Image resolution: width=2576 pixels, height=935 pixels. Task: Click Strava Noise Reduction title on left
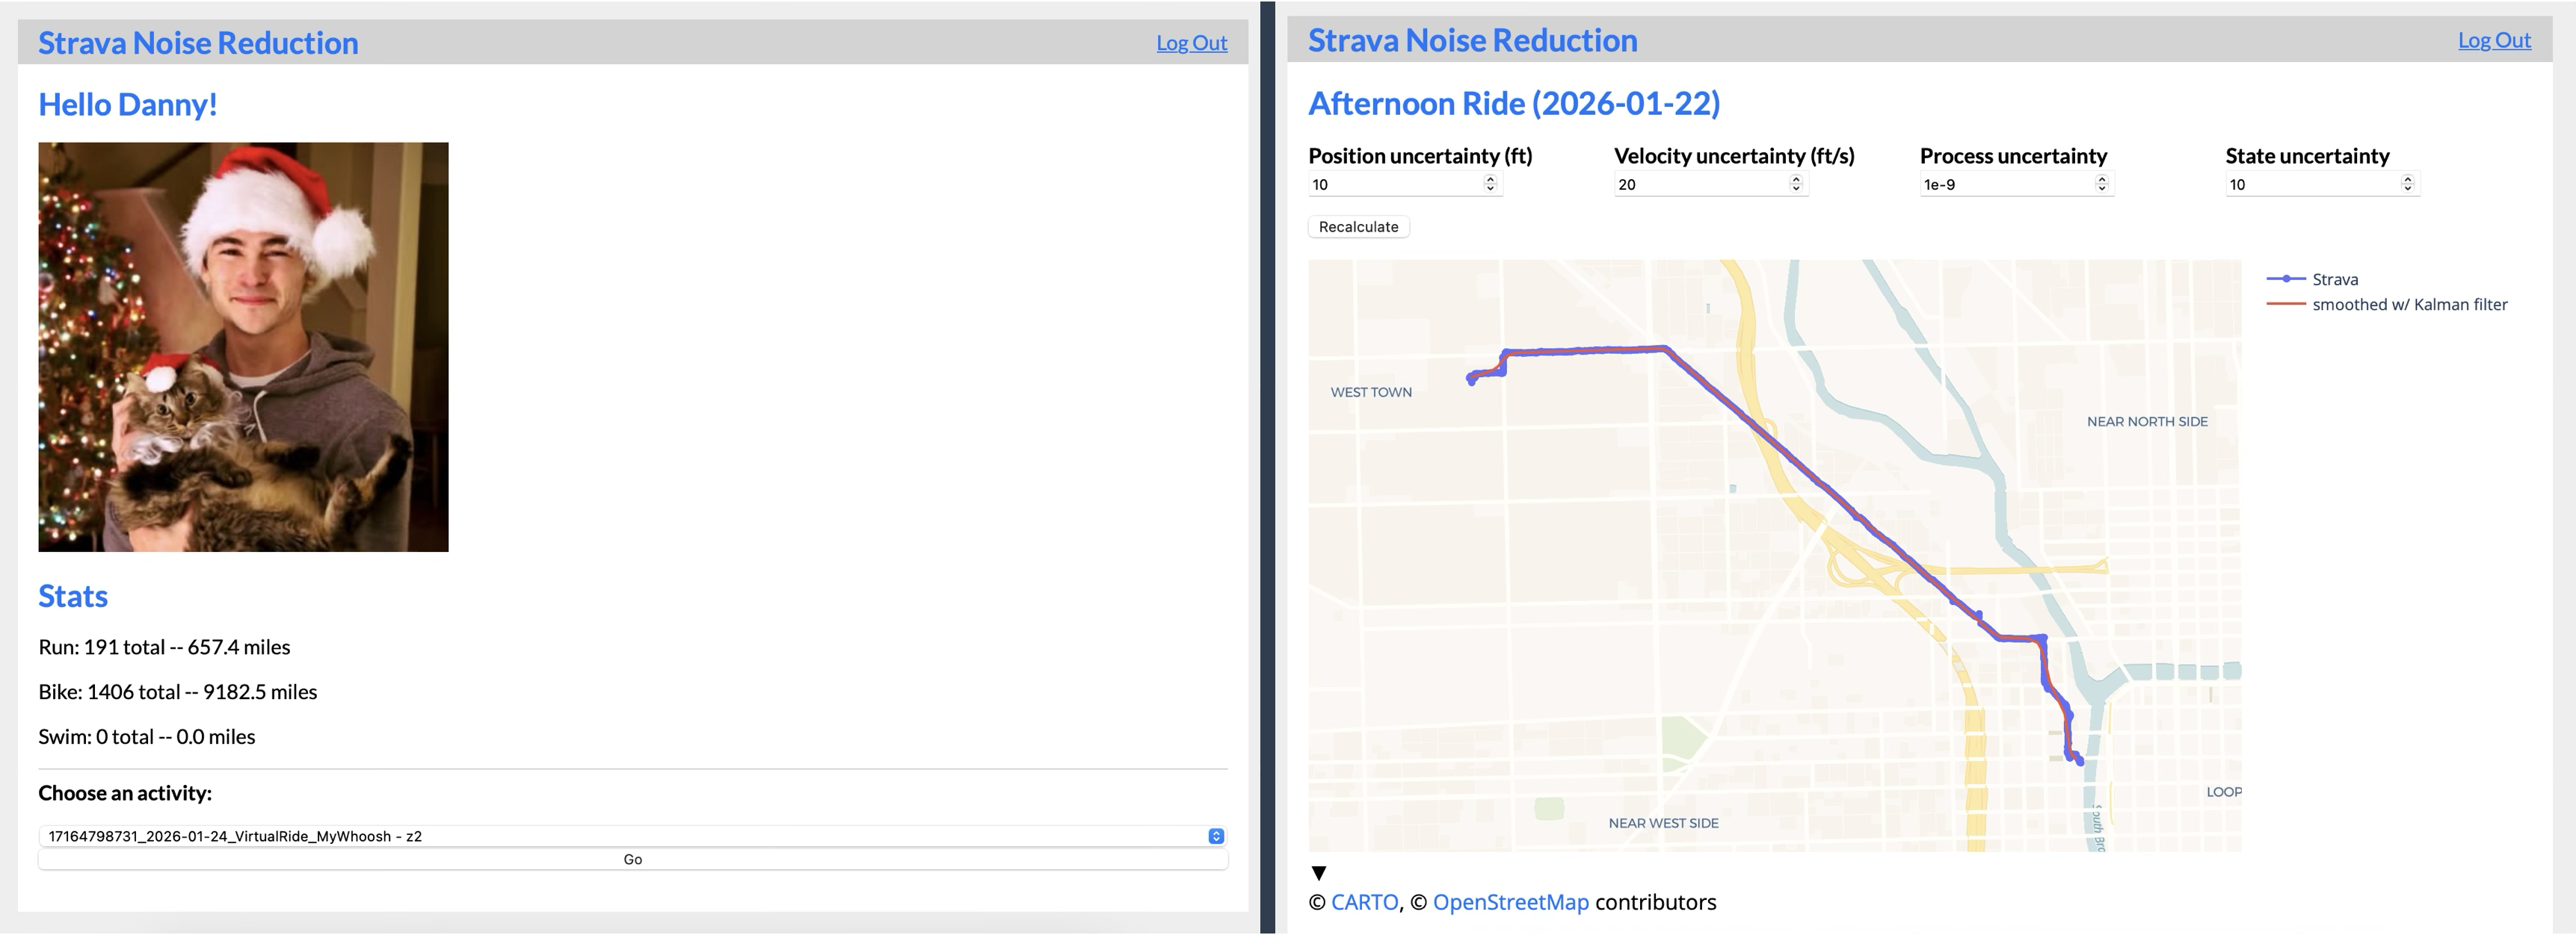198,43
